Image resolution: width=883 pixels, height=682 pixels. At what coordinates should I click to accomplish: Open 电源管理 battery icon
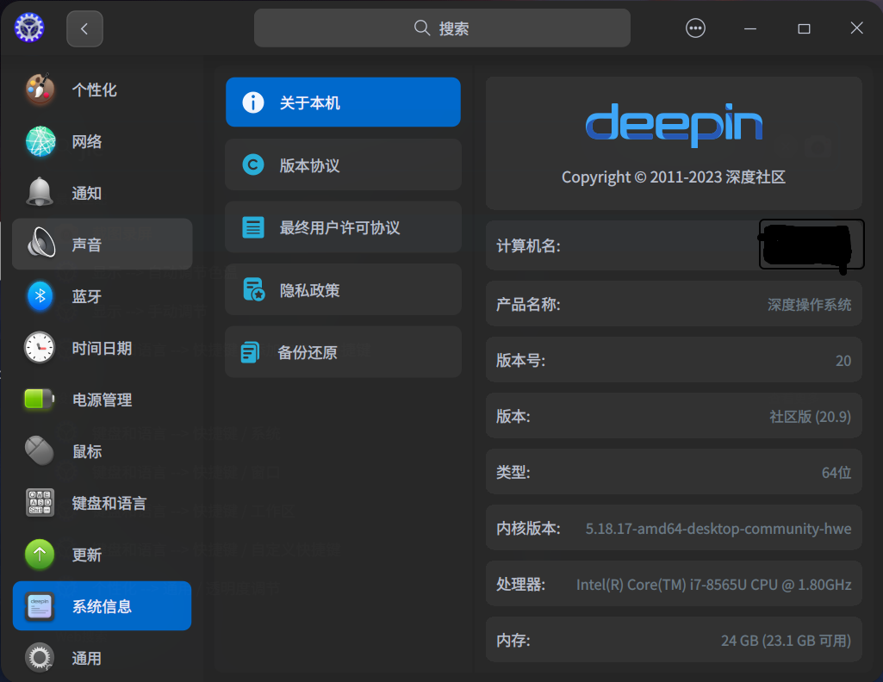tap(40, 399)
